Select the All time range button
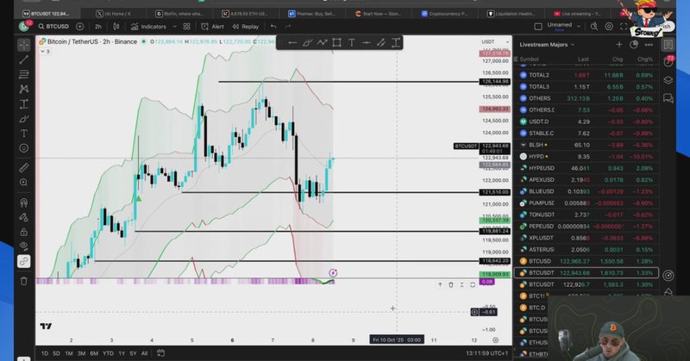This screenshot has width=690, height=361. tap(144, 353)
